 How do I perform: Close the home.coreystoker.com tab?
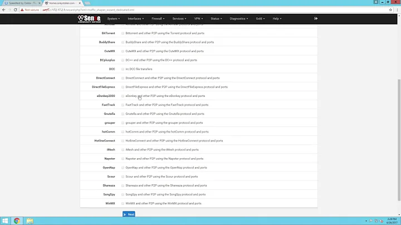tap(80, 3)
